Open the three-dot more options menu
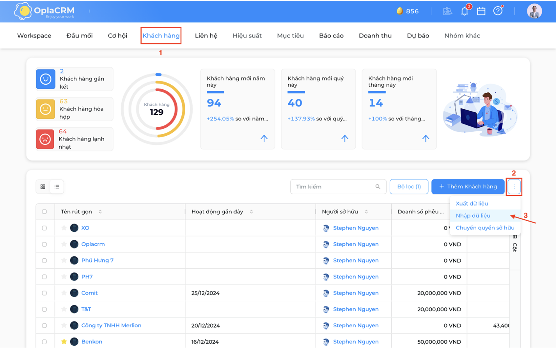Screen dimensions: 557x348 [514, 187]
